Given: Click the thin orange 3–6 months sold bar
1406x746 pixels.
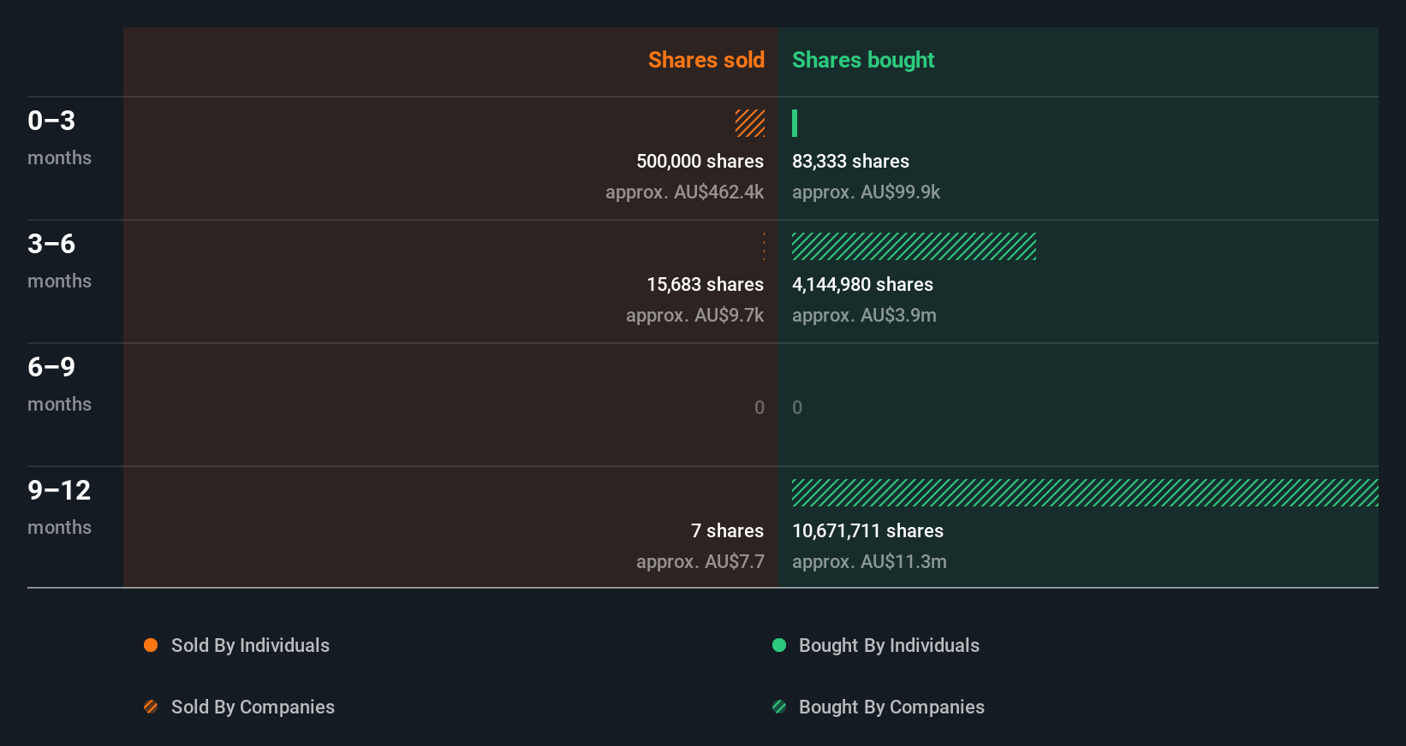Looking at the screenshot, I should (764, 246).
